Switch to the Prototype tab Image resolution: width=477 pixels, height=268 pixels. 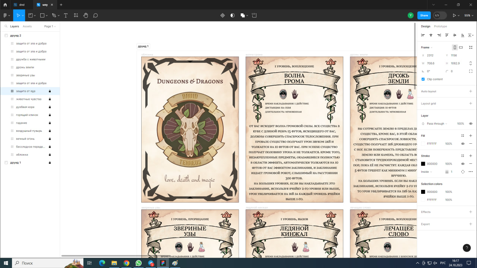click(440, 26)
